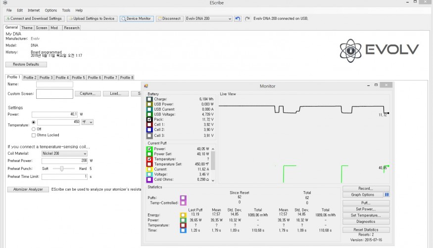Click the EScribe app icon in title bar
Image resolution: width=433 pixels, height=248 pixels.
pyautogui.click(x=5, y=2)
